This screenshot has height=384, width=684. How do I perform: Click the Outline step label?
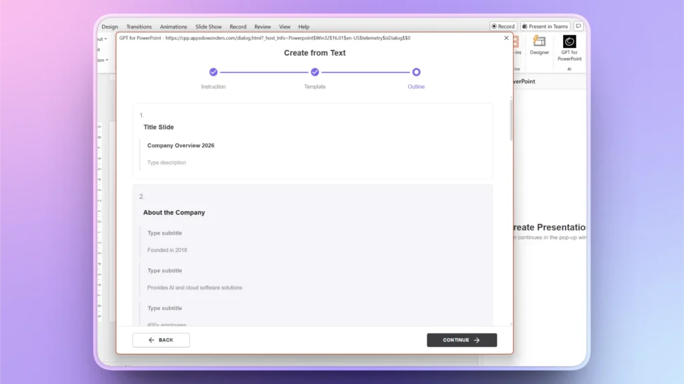click(416, 87)
